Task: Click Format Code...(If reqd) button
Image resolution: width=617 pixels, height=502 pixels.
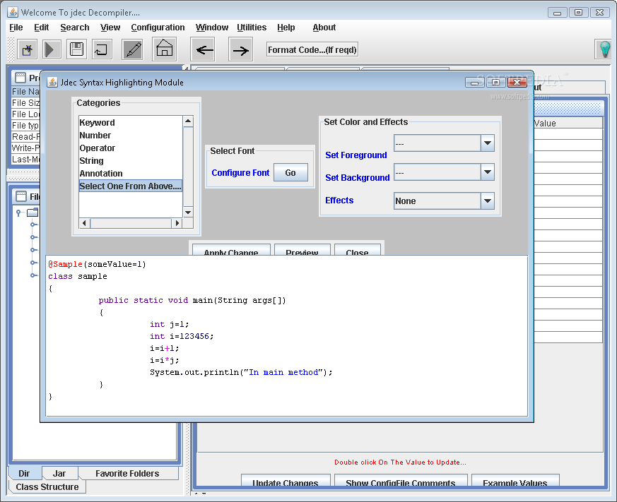Action: [x=312, y=50]
